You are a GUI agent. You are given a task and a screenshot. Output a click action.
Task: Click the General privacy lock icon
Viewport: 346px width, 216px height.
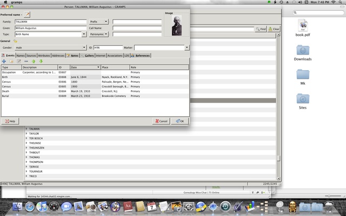(15, 41)
